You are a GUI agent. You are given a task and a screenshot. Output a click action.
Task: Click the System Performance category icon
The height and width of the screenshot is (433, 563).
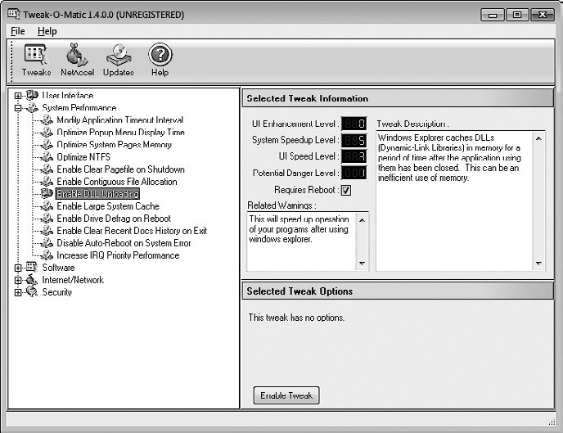(x=32, y=107)
